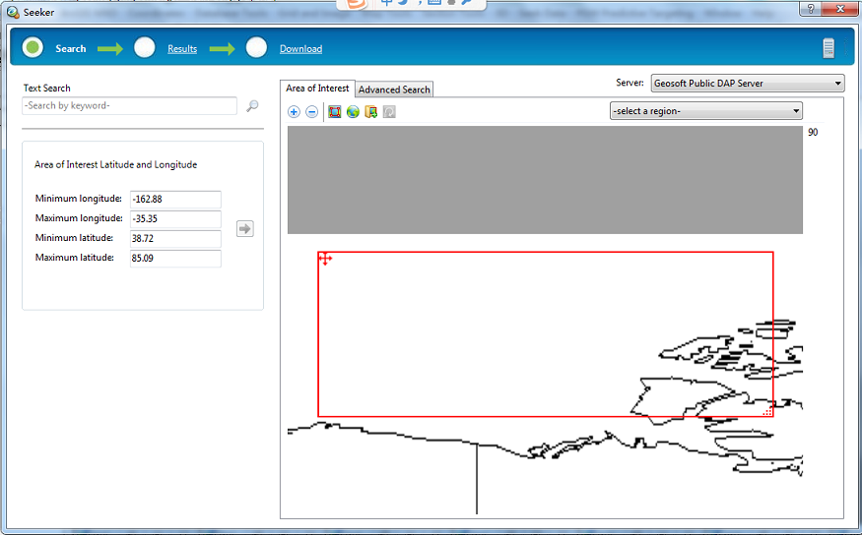Viewport: 862px width, 535px height.
Task: Click the Seeker app icon in title bar
Action: [x=13, y=12]
